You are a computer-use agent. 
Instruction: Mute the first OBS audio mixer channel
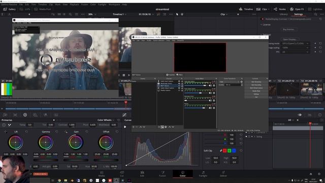coord(210,85)
